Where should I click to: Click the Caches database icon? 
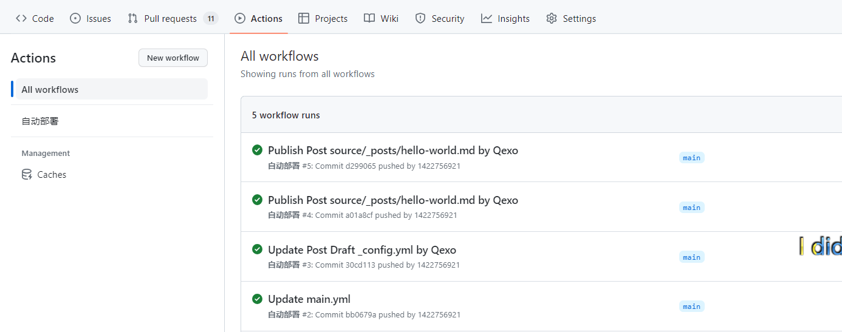click(27, 175)
